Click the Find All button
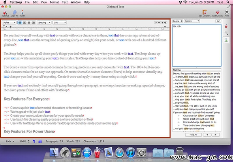The width and height of the screenshot is (233, 162). pyautogui.click(x=194, y=135)
